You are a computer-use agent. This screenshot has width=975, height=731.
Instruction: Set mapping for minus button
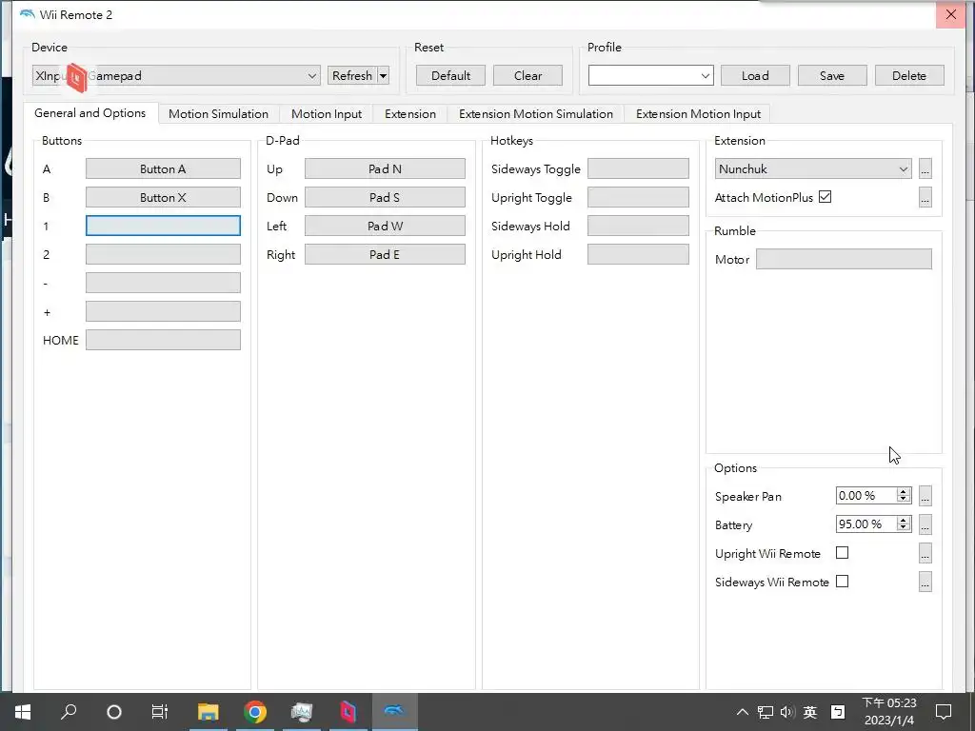coord(163,283)
